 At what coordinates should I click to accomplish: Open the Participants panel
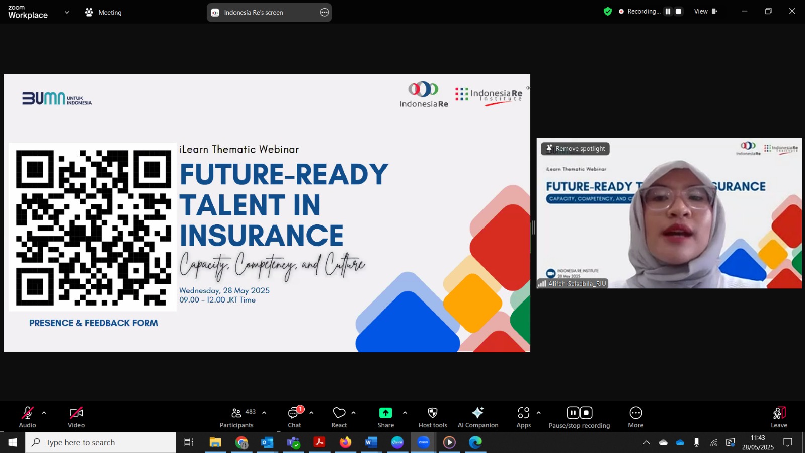pos(236,417)
